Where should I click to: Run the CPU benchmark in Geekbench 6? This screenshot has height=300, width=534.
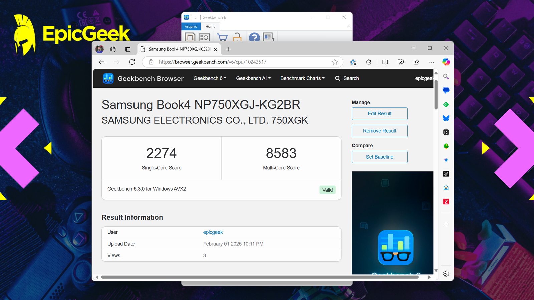coord(190,37)
